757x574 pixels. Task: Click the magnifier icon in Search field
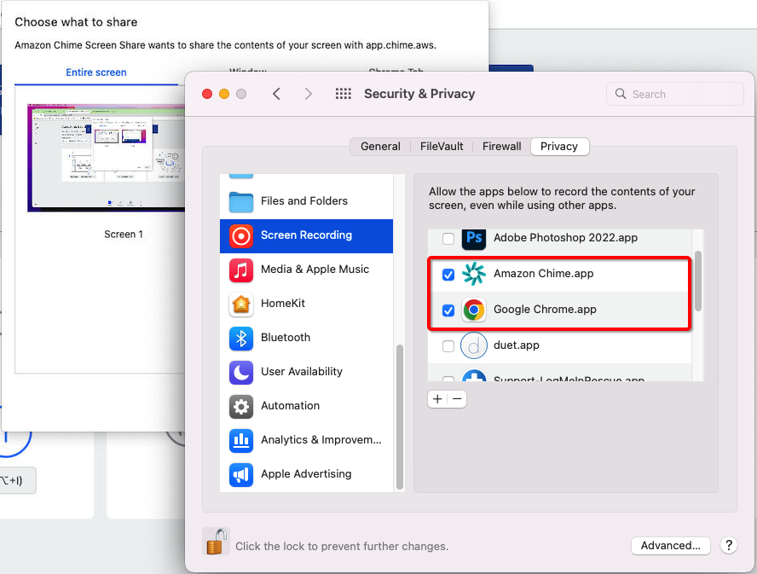tap(621, 94)
